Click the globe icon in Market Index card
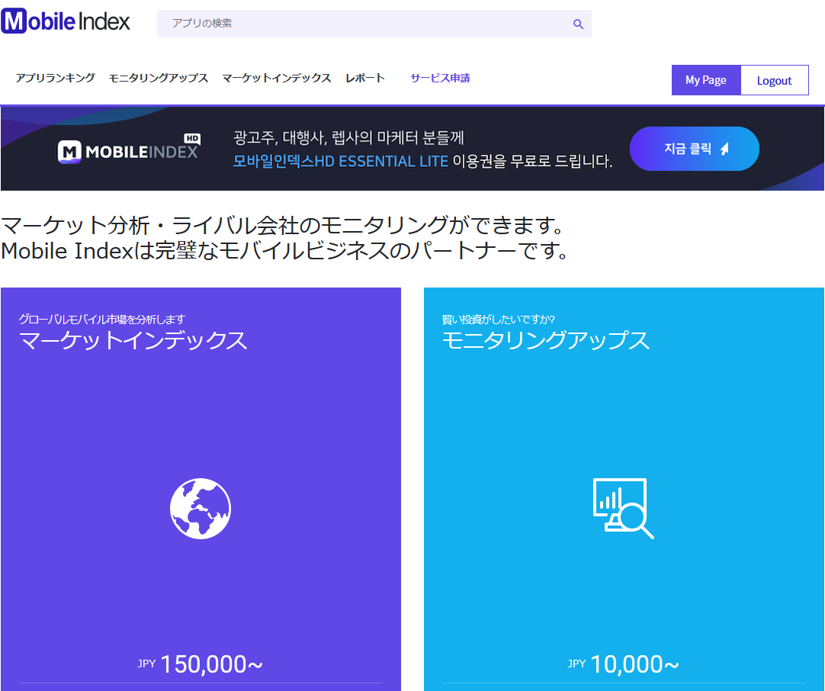This screenshot has height=691, width=825. (201, 509)
